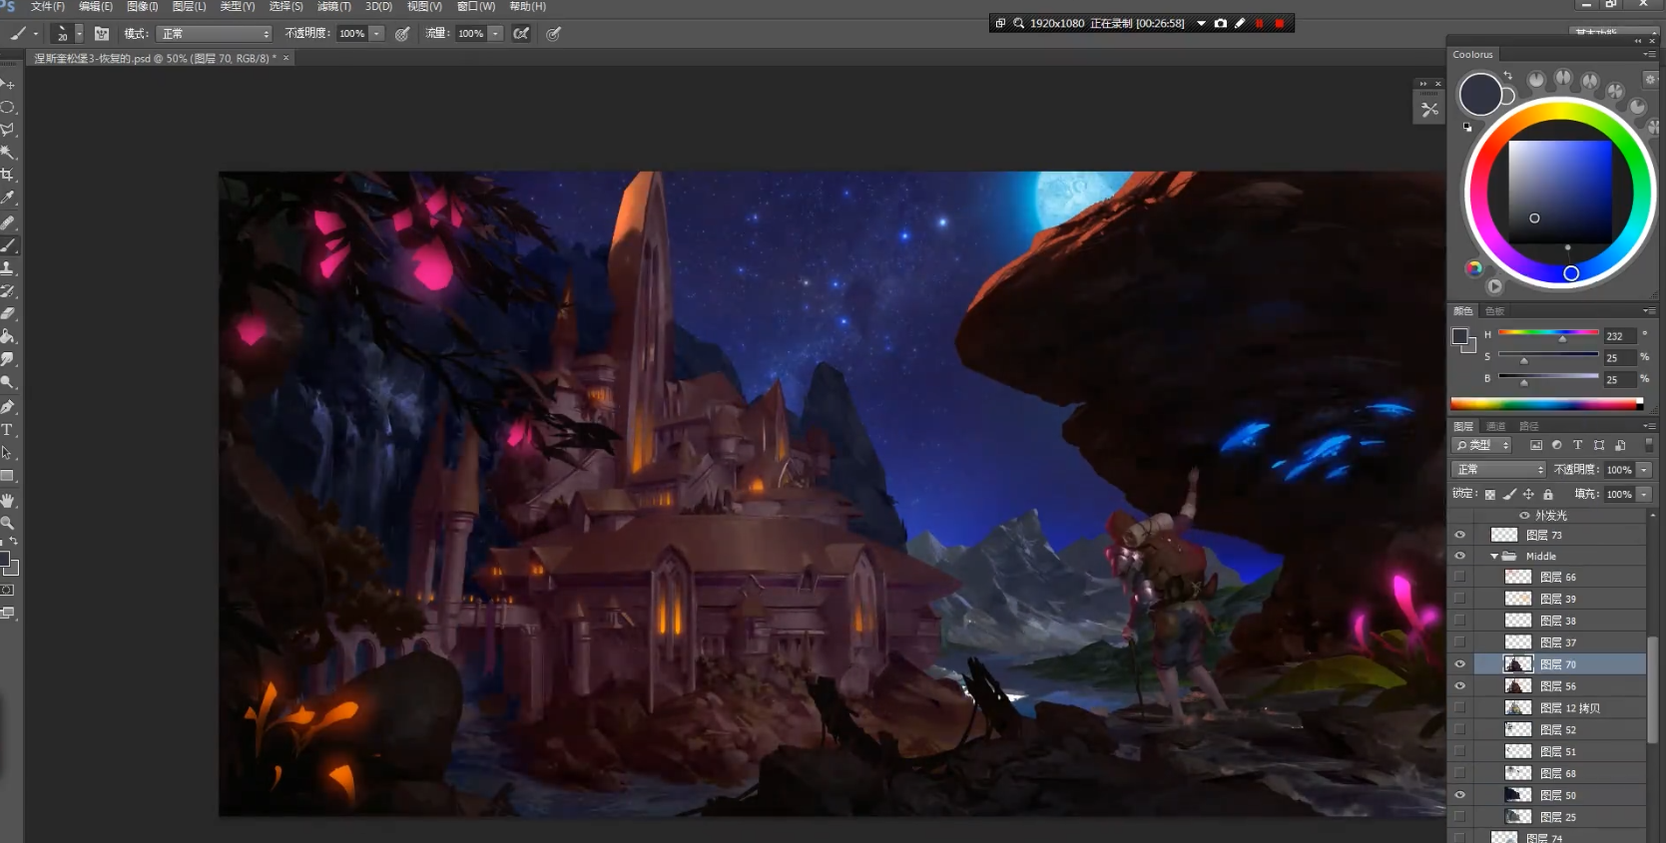
Task: Open the 不透明度 dropdown in options bar
Action: tap(376, 34)
